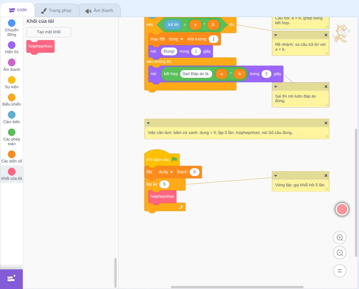The height and width of the screenshot is (289, 359).
Task: Click the cat sprite watermark thumbnail
Action: [341, 33]
